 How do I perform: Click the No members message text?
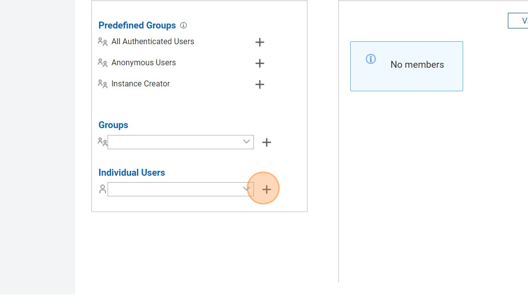pyautogui.click(x=417, y=65)
